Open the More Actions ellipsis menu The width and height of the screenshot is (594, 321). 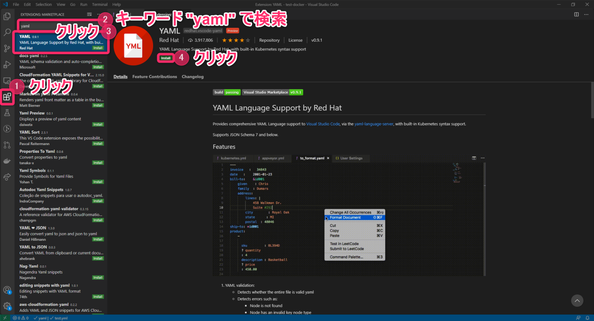(x=587, y=14)
